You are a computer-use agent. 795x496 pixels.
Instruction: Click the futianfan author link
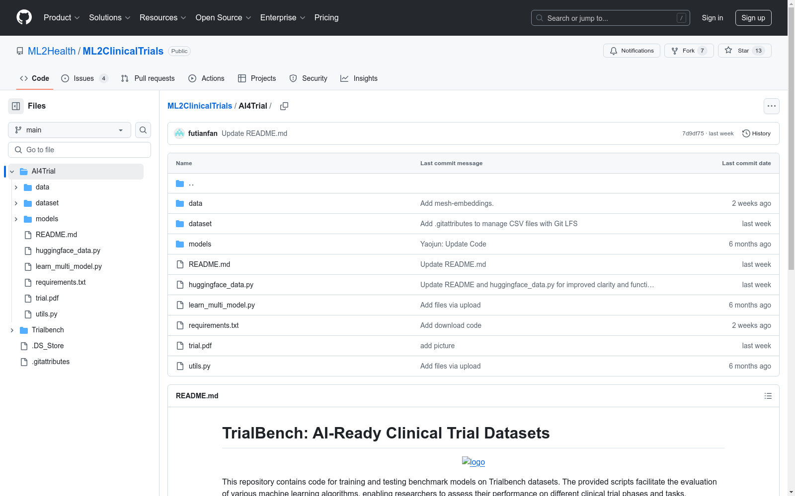pos(203,133)
